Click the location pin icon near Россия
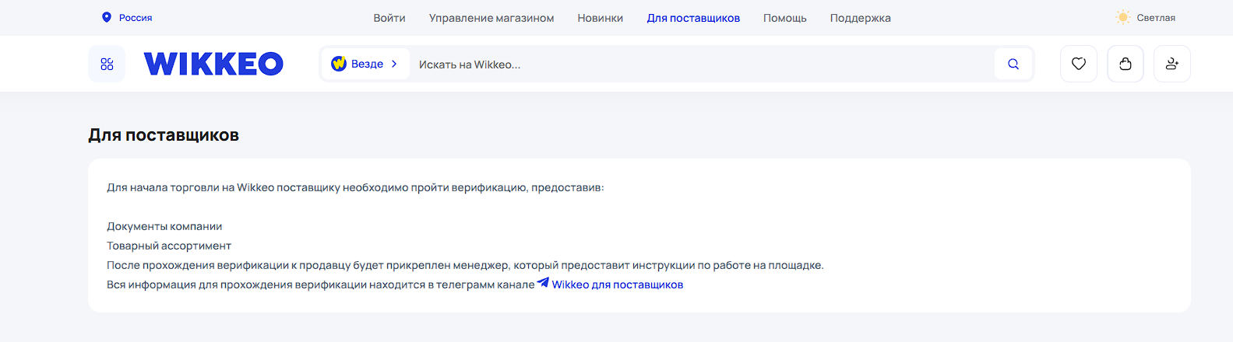This screenshot has height=342, width=1233. [107, 17]
